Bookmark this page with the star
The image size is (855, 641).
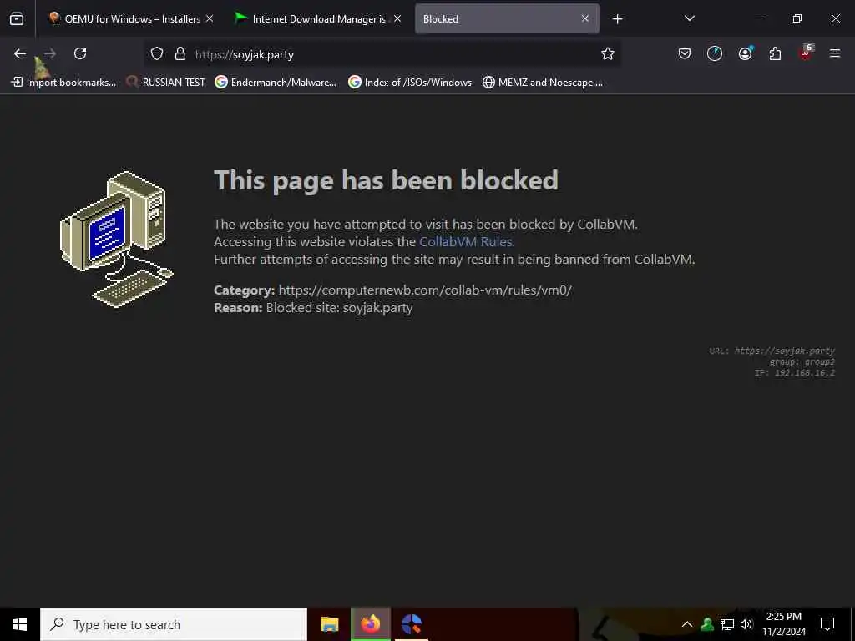click(x=608, y=53)
